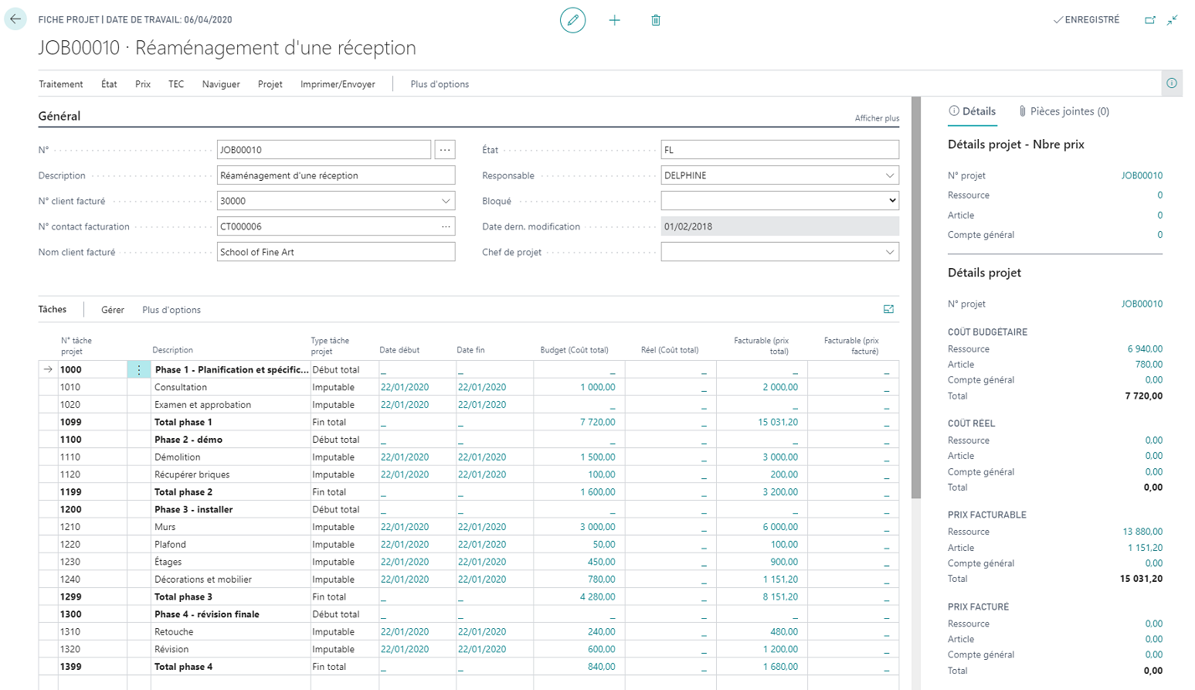Expand the Responsable dropdown
Viewport: 1195px width, 690px height.
pyautogui.click(x=890, y=175)
